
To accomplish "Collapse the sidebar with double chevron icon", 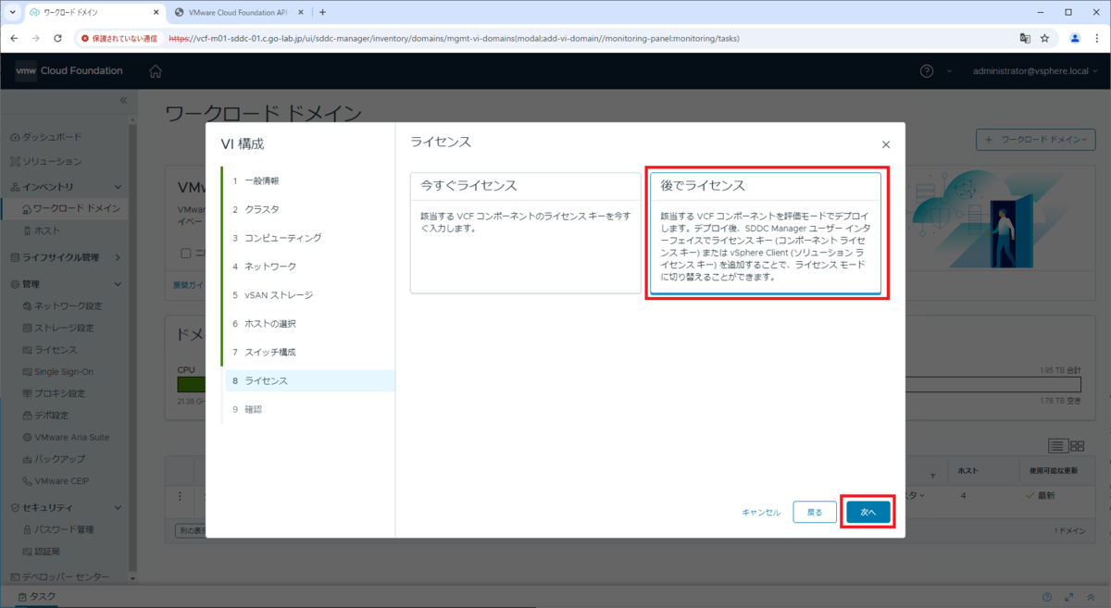I will click(x=124, y=100).
